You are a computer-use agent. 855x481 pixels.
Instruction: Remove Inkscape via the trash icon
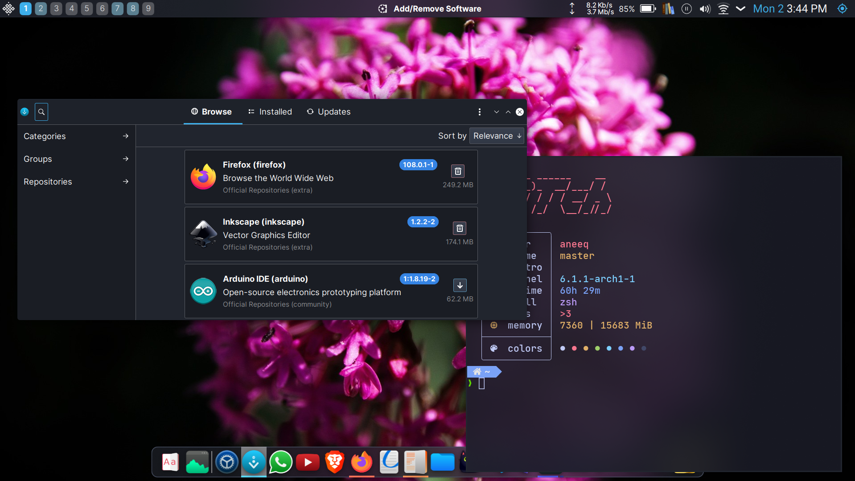click(460, 228)
